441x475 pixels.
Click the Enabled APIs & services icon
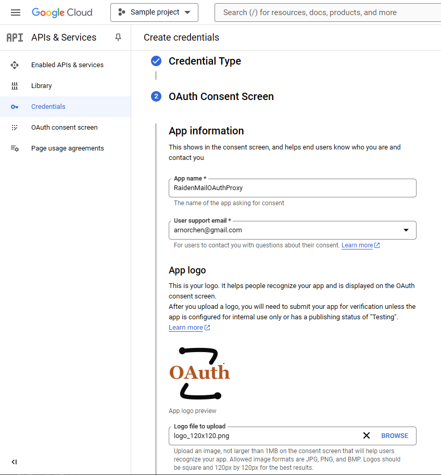15,65
